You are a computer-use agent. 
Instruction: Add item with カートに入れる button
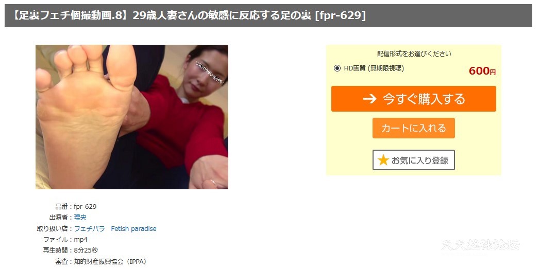coord(414,128)
